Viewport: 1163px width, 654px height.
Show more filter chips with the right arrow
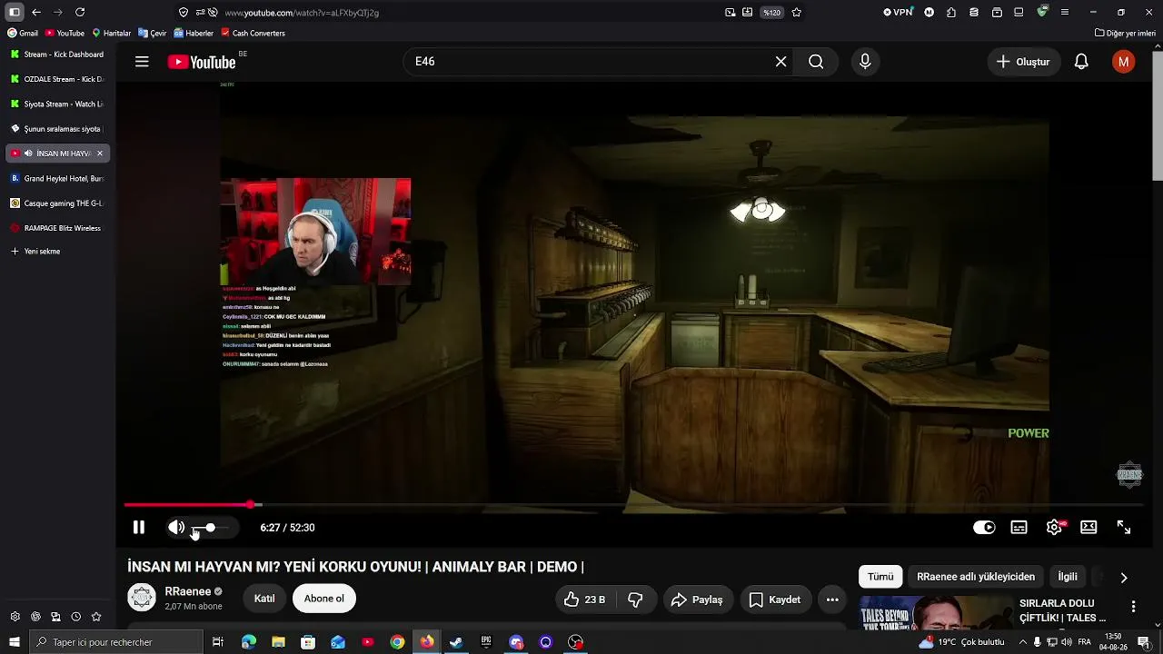tap(1124, 577)
